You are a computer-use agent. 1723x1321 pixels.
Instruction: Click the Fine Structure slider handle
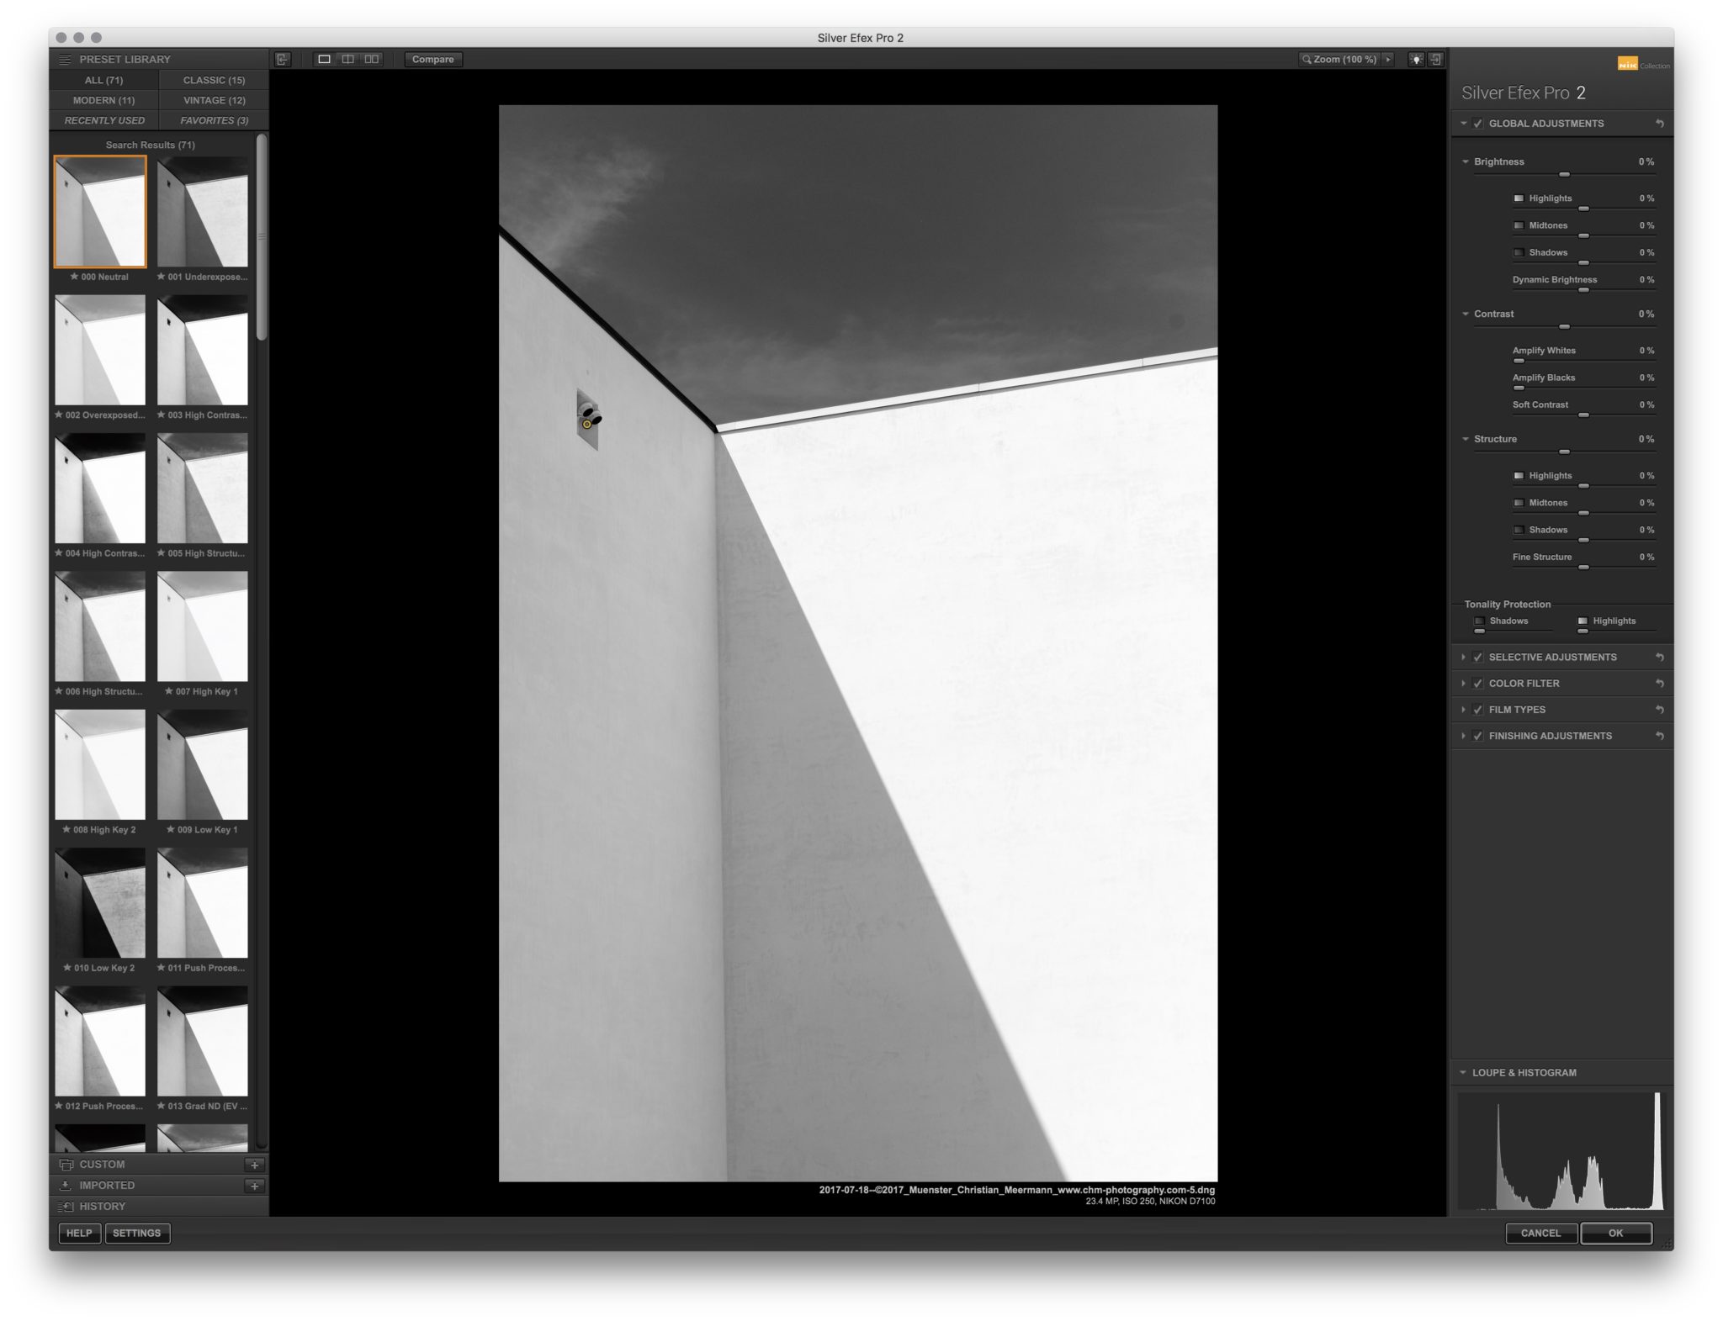1583,568
